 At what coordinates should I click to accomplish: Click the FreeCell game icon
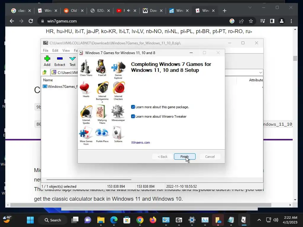point(101,67)
